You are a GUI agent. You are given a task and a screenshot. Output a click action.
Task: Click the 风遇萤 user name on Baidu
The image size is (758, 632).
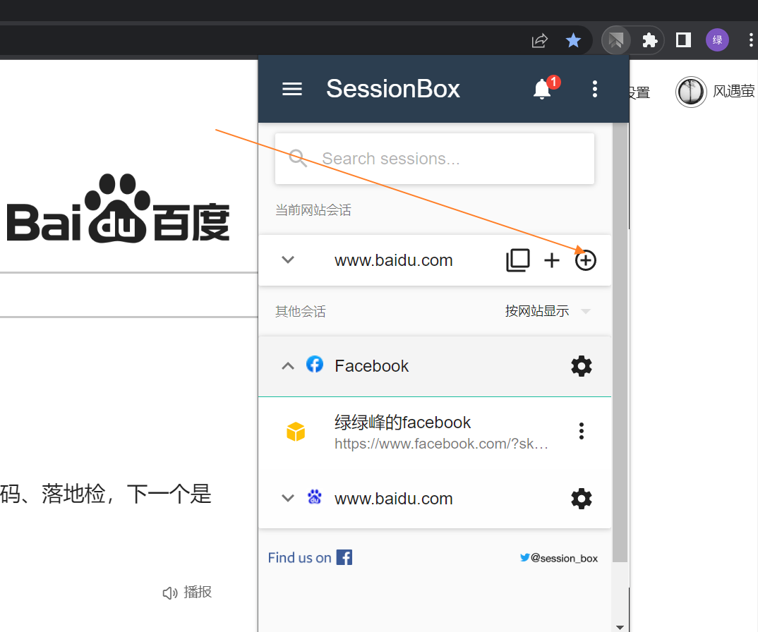pyautogui.click(x=733, y=91)
